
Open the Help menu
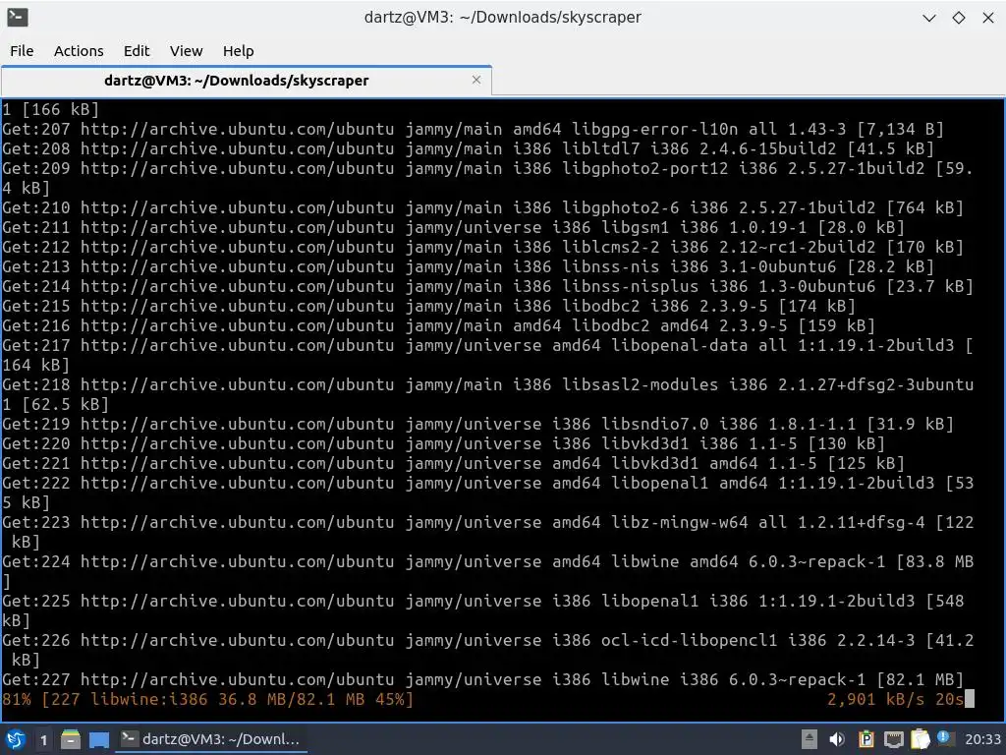click(x=238, y=51)
